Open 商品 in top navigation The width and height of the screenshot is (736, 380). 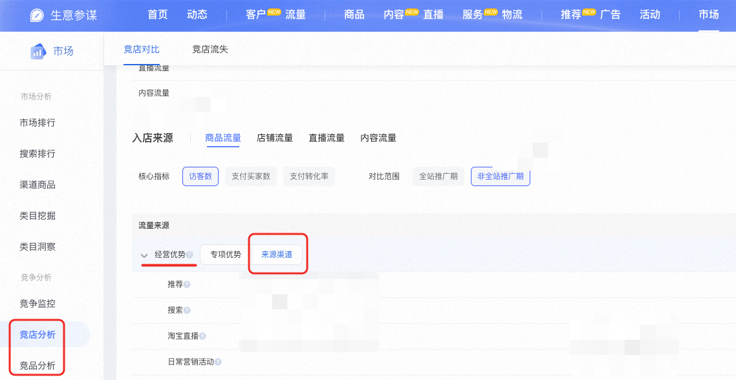[x=354, y=15]
